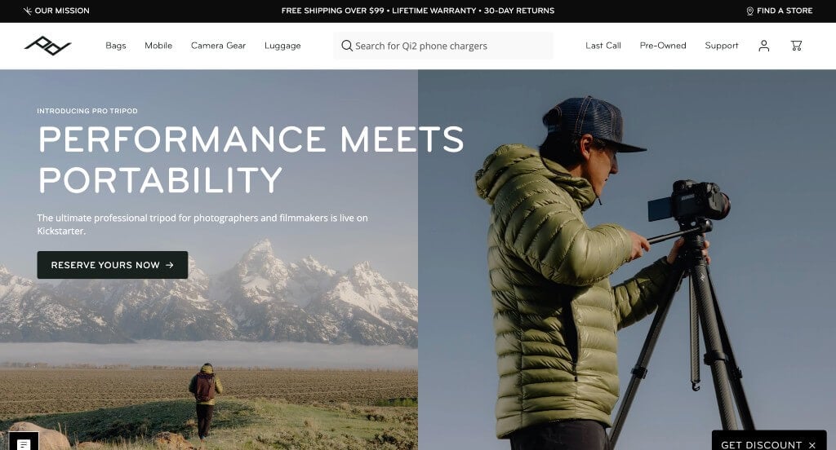The height and width of the screenshot is (450, 836).
Task: Open the Find a Store link
Action: (x=780, y=11)
